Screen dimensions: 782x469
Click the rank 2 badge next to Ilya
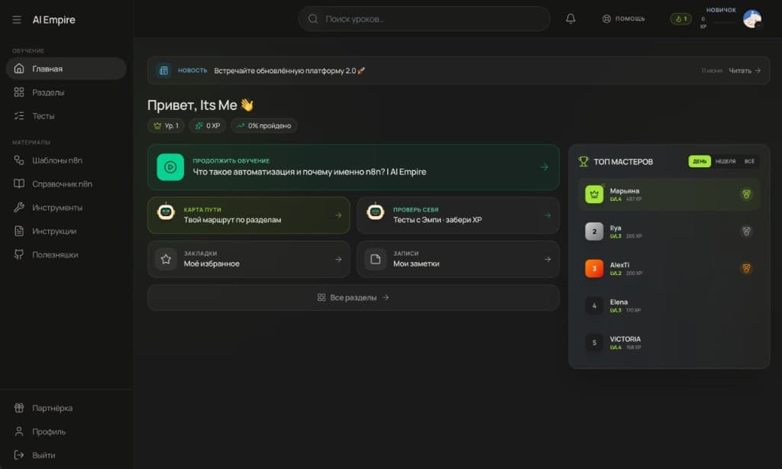click(x=594, y=231)
